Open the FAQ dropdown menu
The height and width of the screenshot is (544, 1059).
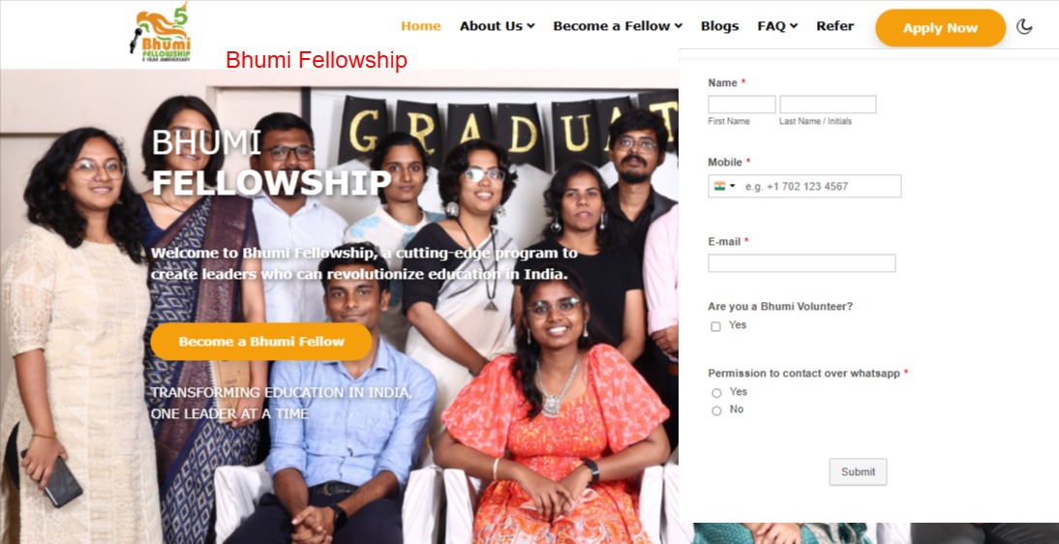[777, 26]
